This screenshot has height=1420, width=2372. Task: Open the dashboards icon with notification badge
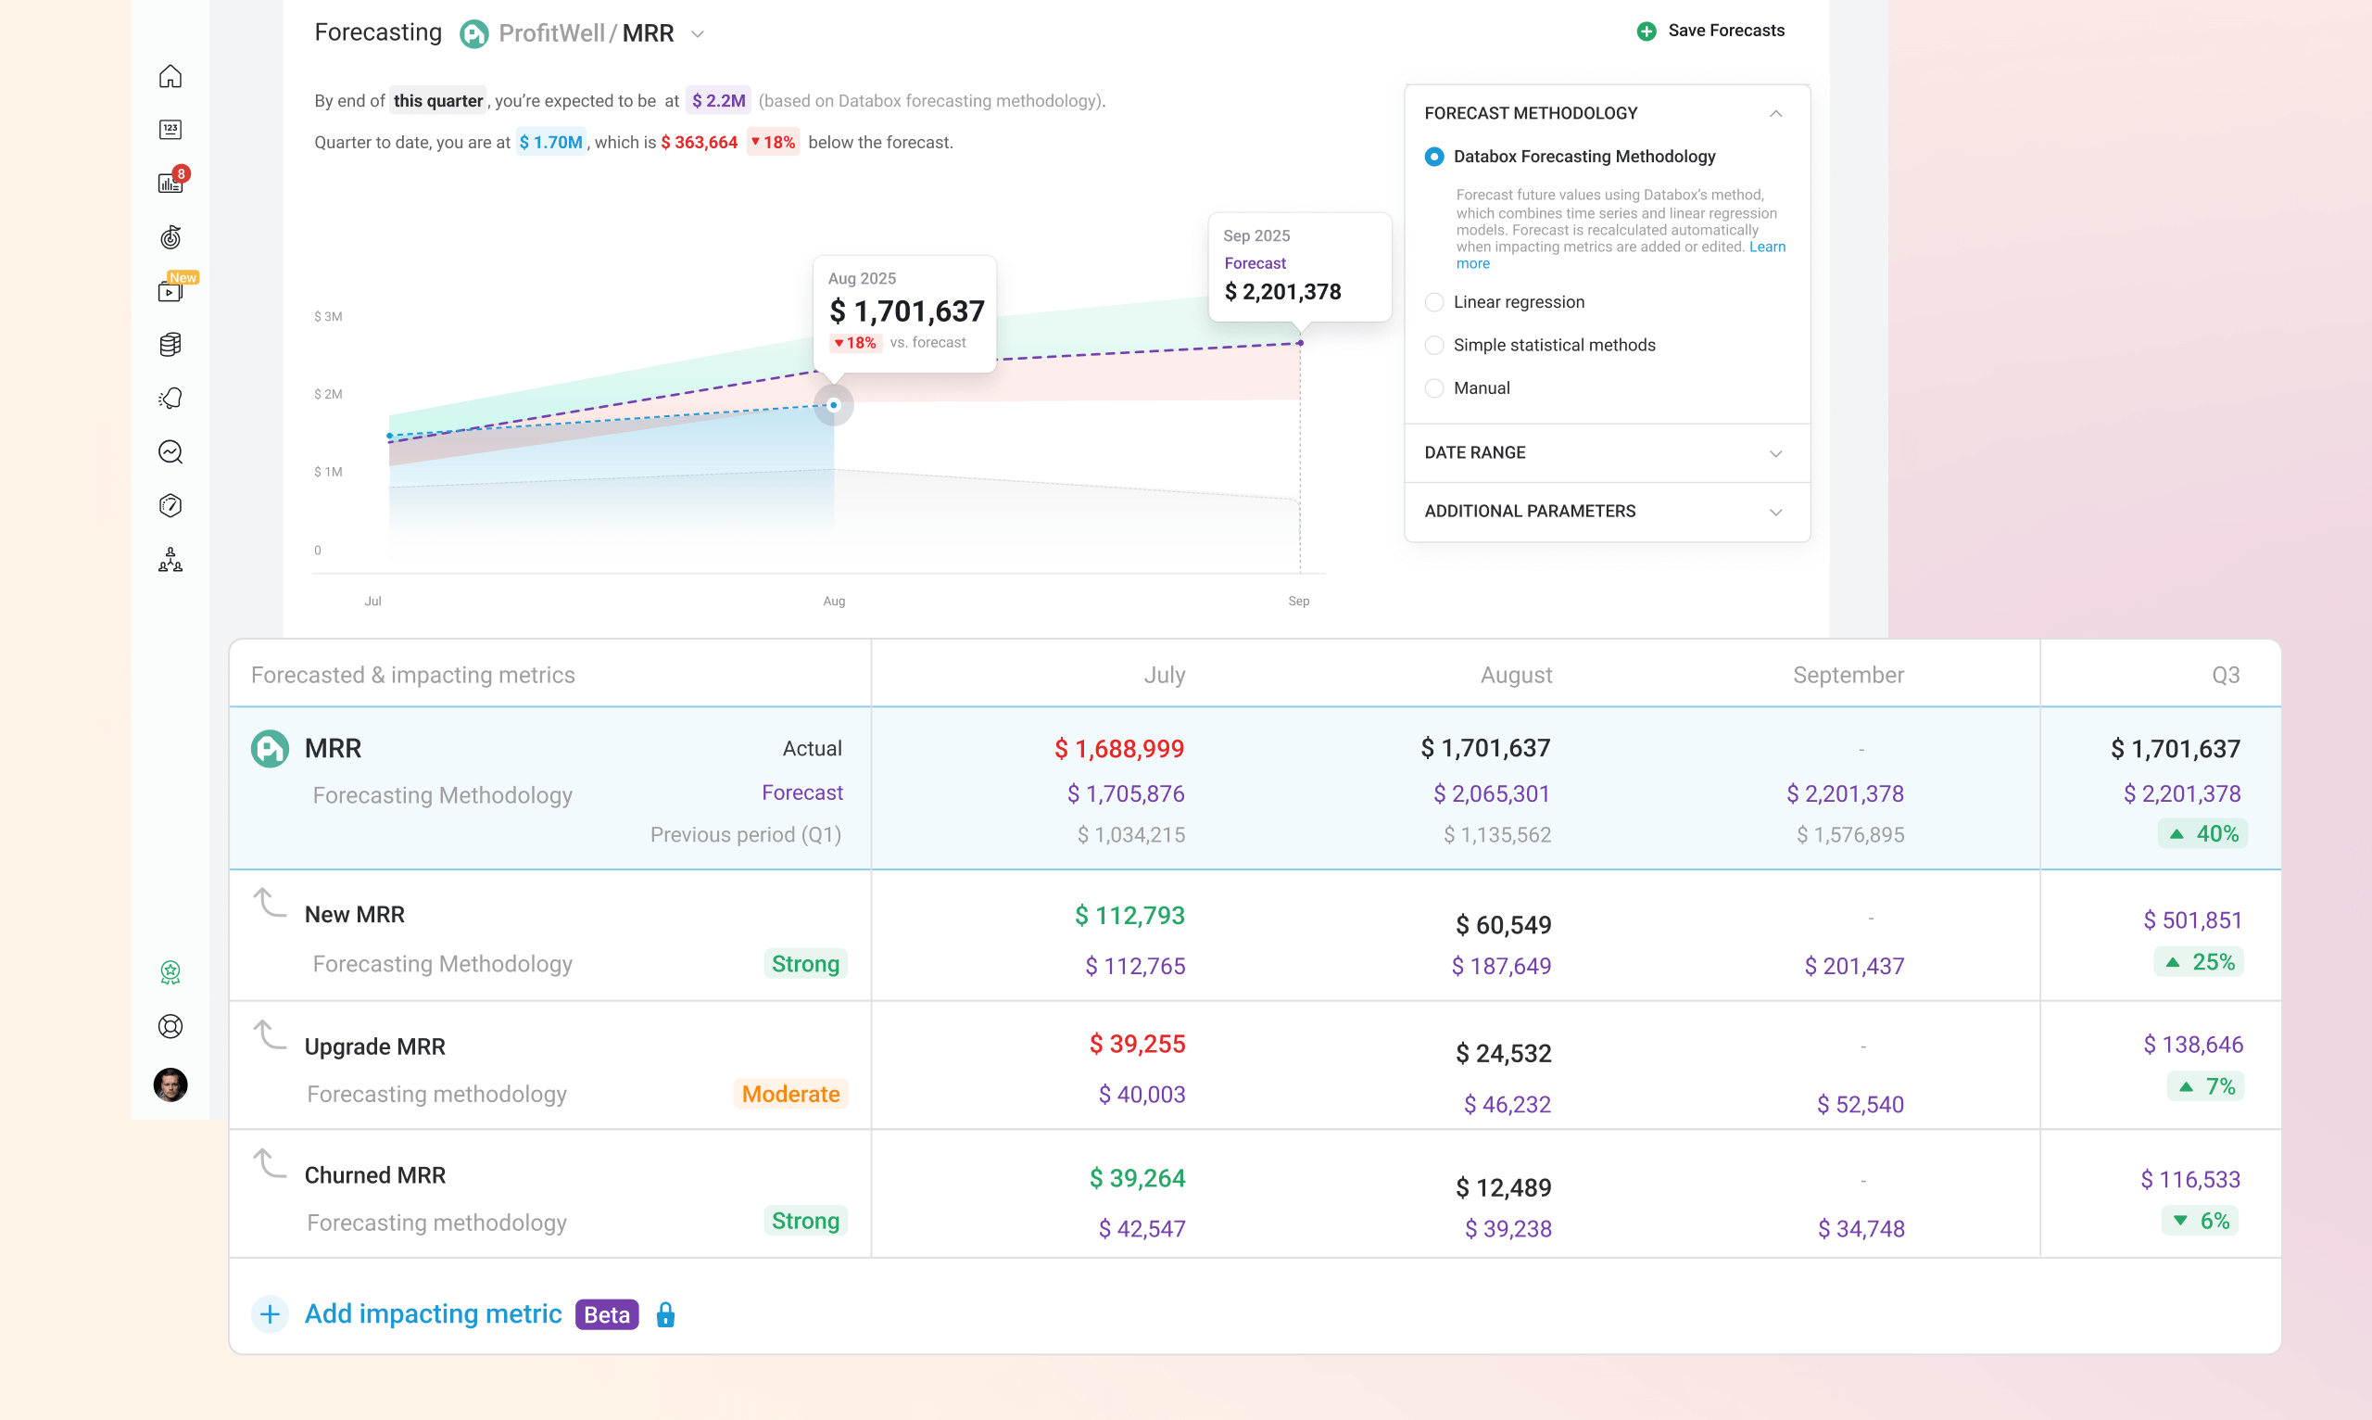pyautogui.click(x=170, y=183)
